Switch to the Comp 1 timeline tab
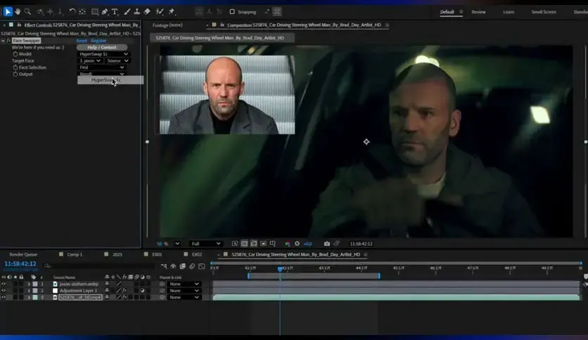This screenshot has height=340, width=588. coord(75,254)
